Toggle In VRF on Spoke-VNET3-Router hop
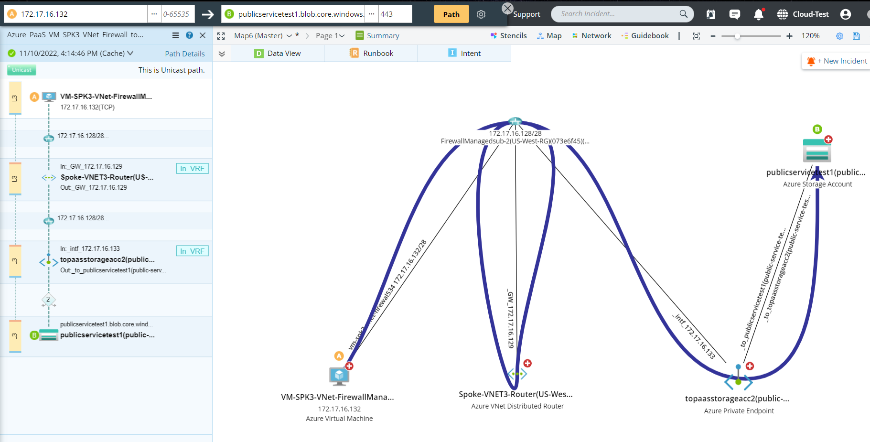870x442 pixels. [193, 169]
